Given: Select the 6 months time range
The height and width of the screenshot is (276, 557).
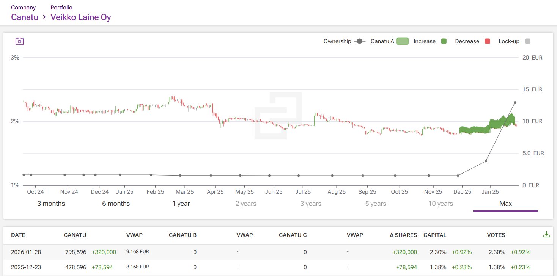Looking at the screenshot, I should (x=116, y=204).
